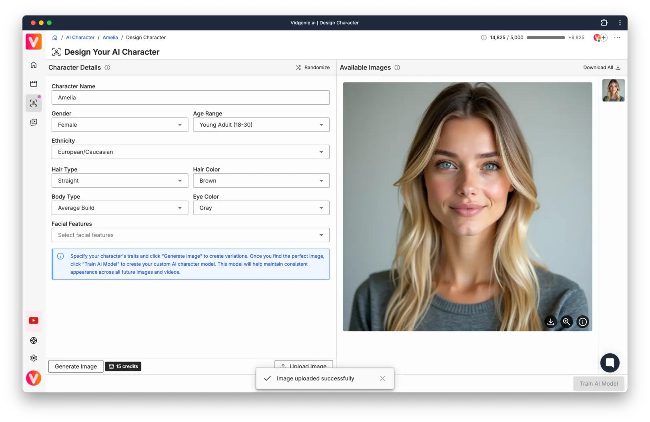The width and height of the screenshot is (650, 422).
Task: Click Download All
Action: point(602,68)
